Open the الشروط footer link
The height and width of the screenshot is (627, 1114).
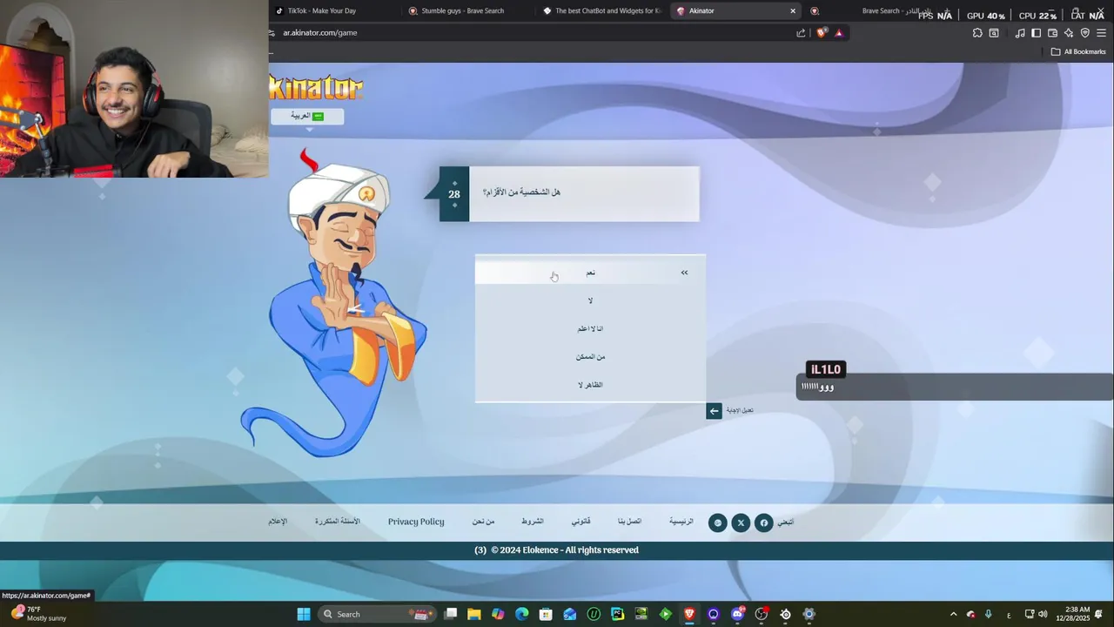pos(533,522)
